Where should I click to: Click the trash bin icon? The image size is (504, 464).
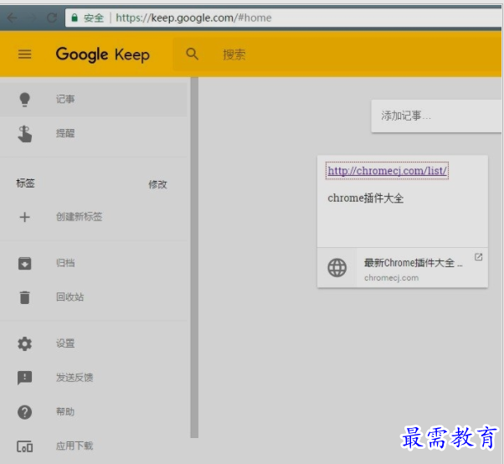pos(25,297)
